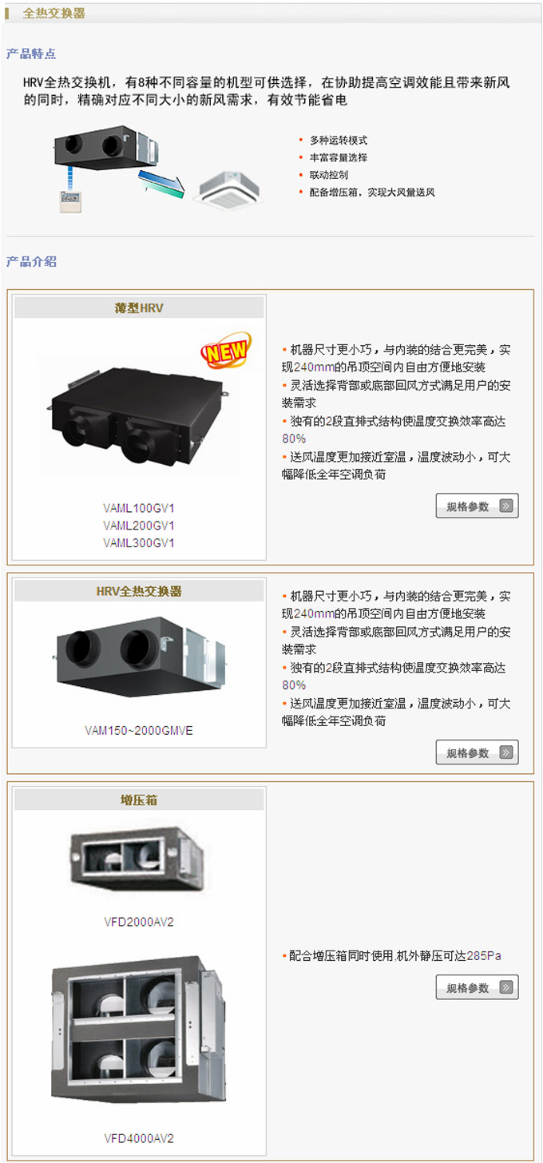Click the 增压箱 section header
This screenshot has width=543, height=1163.
coord(139,800)
